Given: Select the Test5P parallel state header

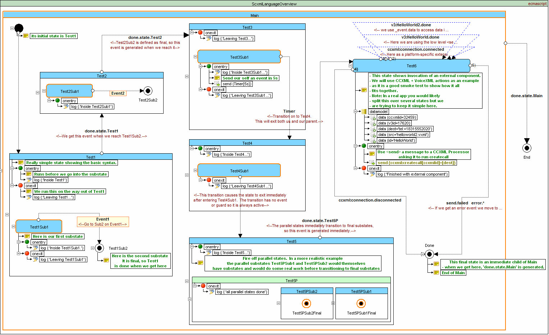Looking at the screenshot, I should 291,280.
